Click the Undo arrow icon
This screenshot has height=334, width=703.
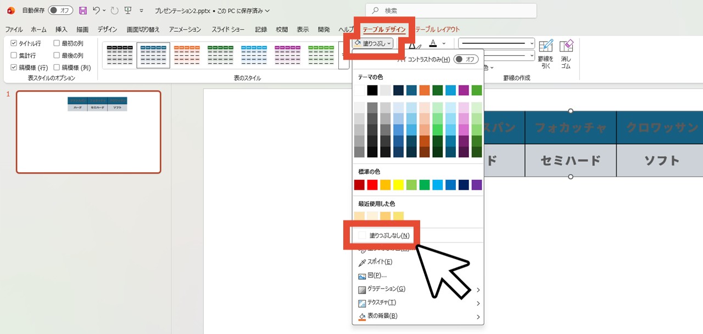97,10
